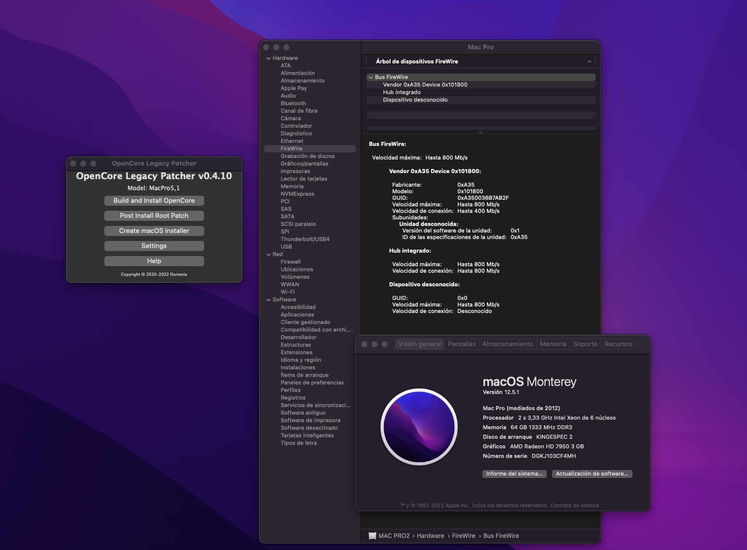
Task: Select Audio in the sidebar
Action: pos(288,96)
